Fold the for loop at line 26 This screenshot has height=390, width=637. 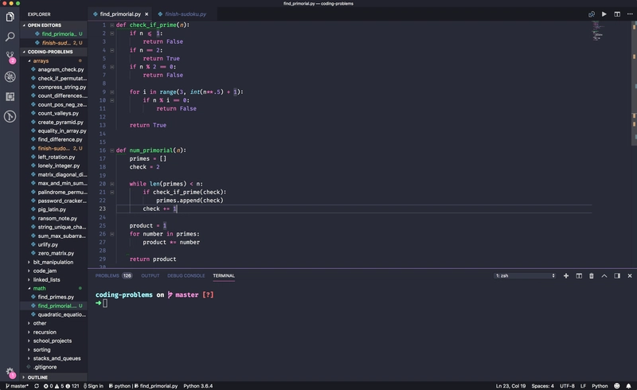[111, 234]
